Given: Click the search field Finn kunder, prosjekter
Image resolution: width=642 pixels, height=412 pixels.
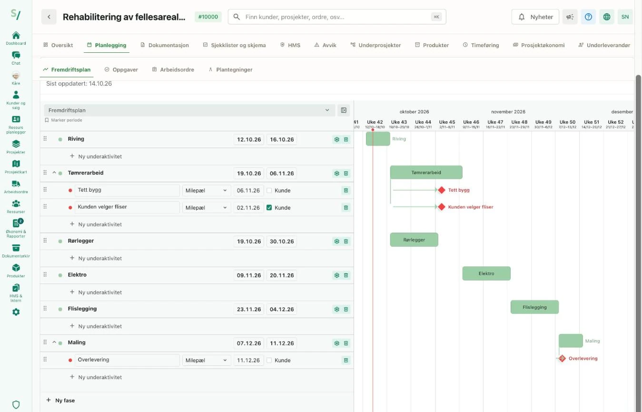Looking at the screenshot, I should coord(337,17).
